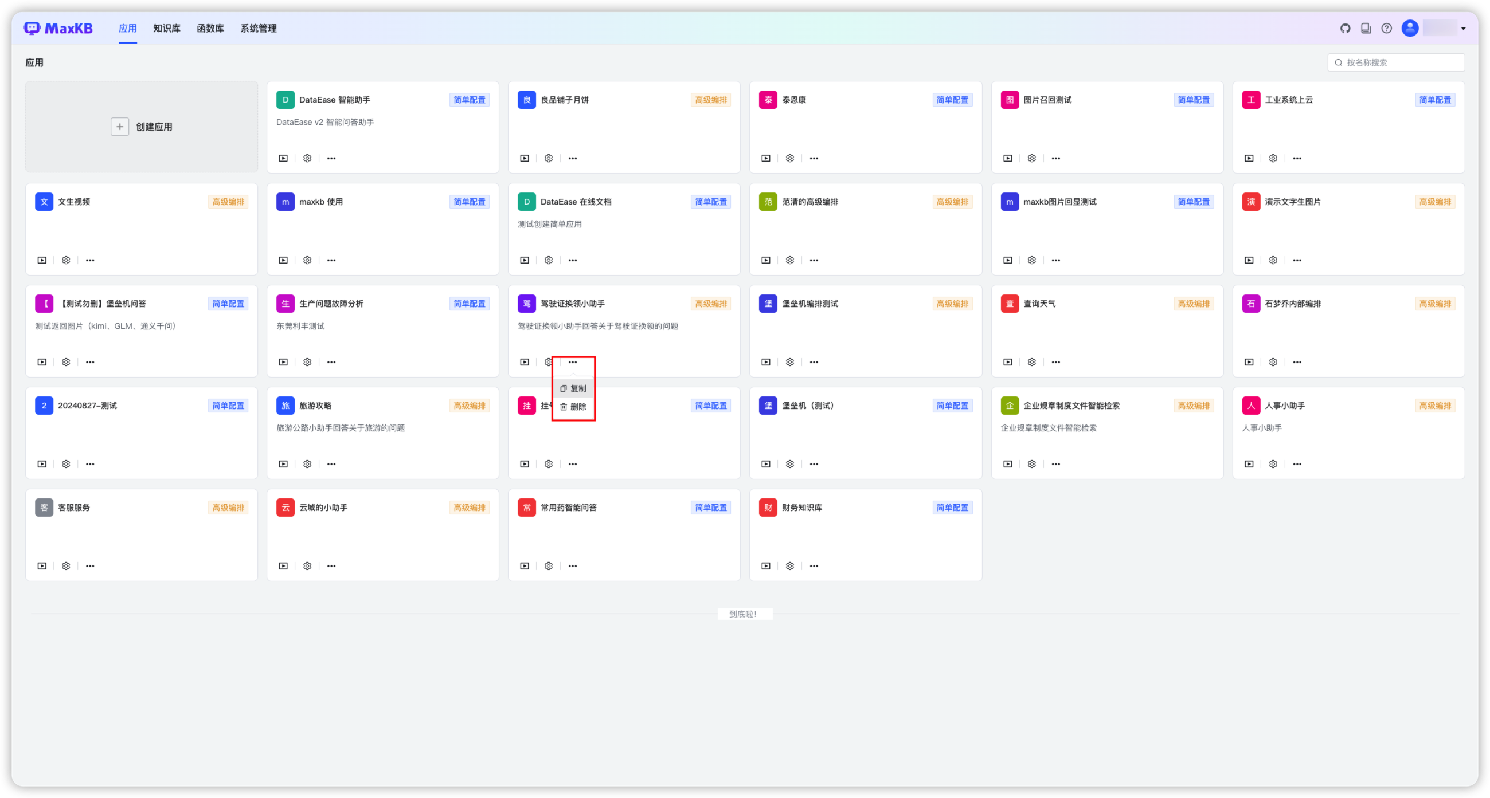Open more options on 财务知识库 card

[815, 567]
